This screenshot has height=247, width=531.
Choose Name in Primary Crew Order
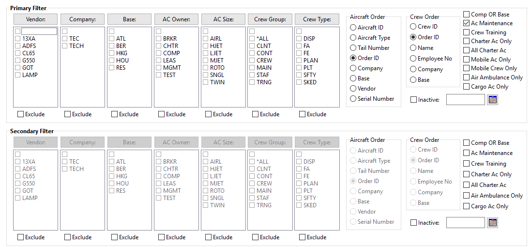[413, 48]
